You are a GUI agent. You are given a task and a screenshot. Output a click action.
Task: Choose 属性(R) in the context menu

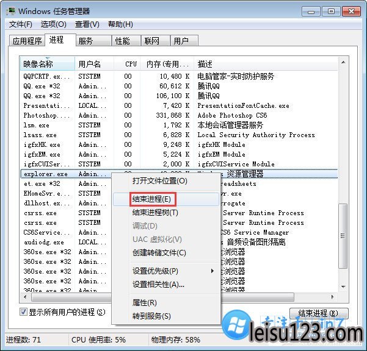tap(165, 303)
